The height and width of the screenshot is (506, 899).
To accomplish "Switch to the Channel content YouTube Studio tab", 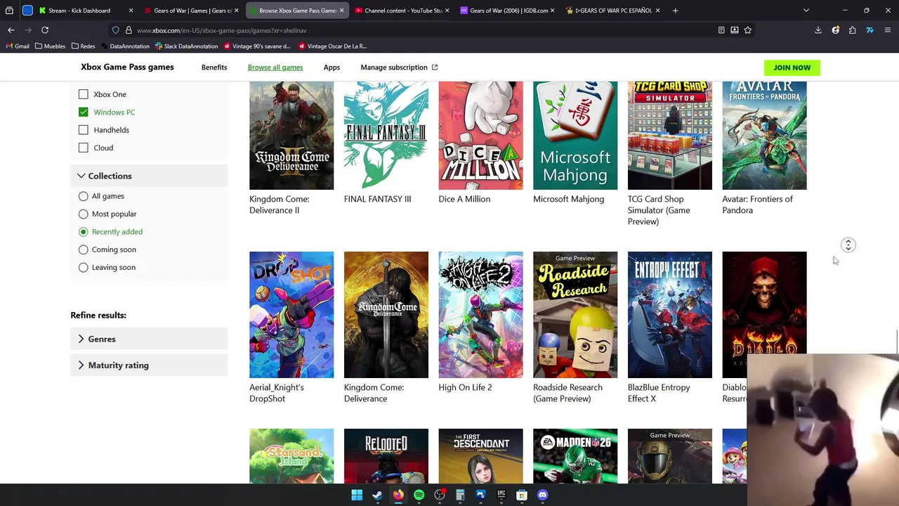I will coord(402,11).
